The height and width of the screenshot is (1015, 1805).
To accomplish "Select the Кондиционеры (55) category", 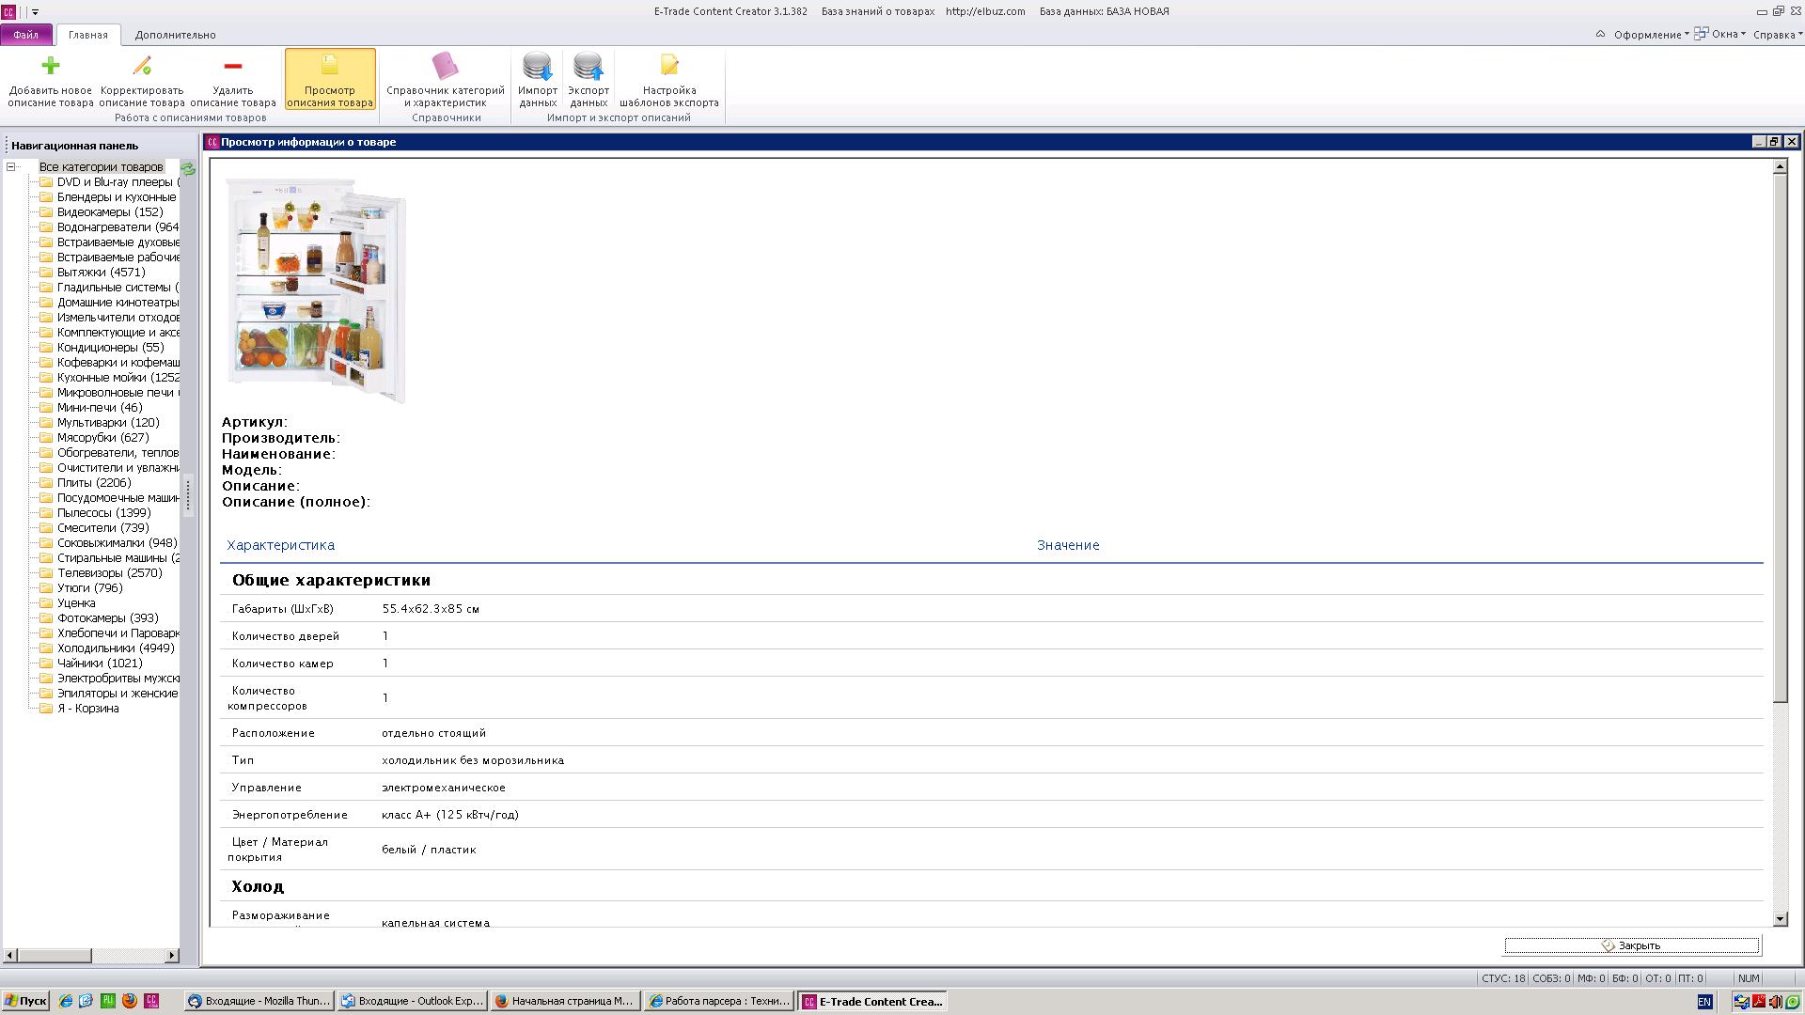I will tap(110, 348).
